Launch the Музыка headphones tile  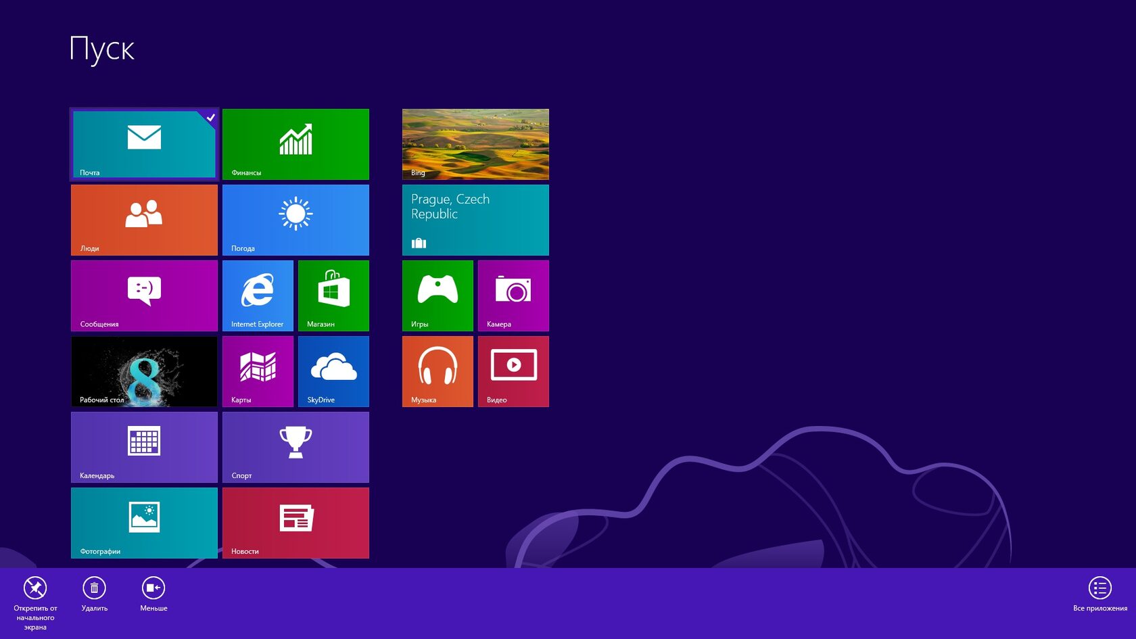(x=437, y=371)
